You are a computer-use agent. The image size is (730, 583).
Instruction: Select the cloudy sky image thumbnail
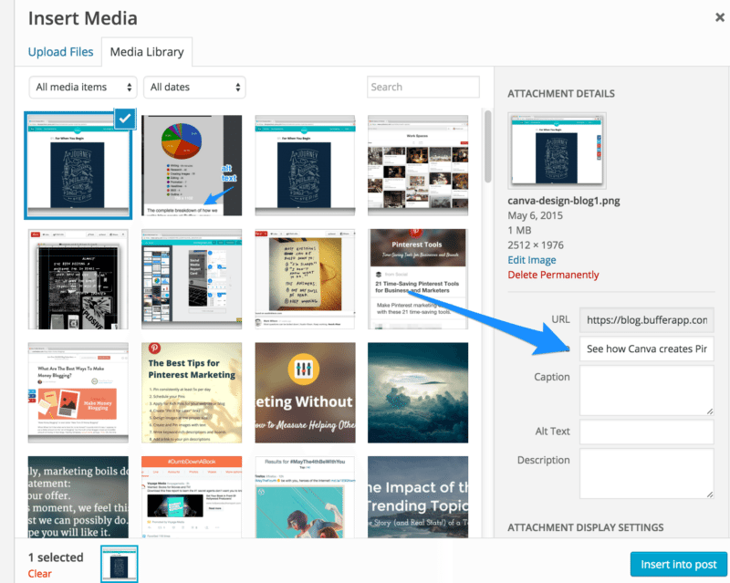(418, 392)
